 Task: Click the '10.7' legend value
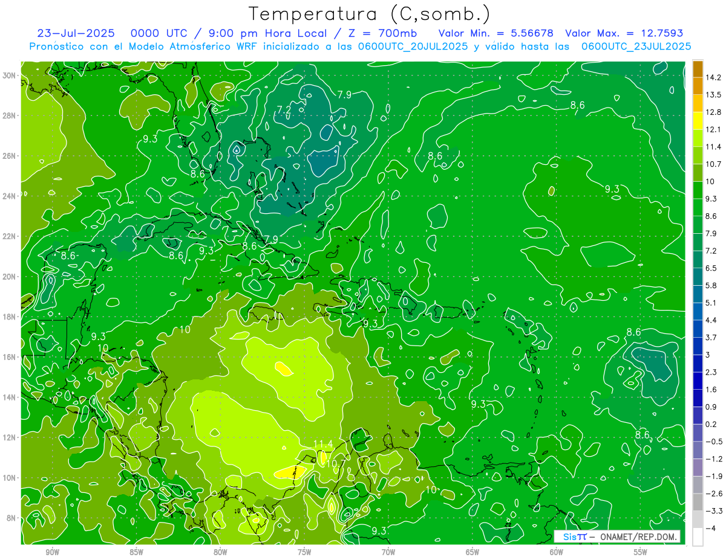point(715,164)
